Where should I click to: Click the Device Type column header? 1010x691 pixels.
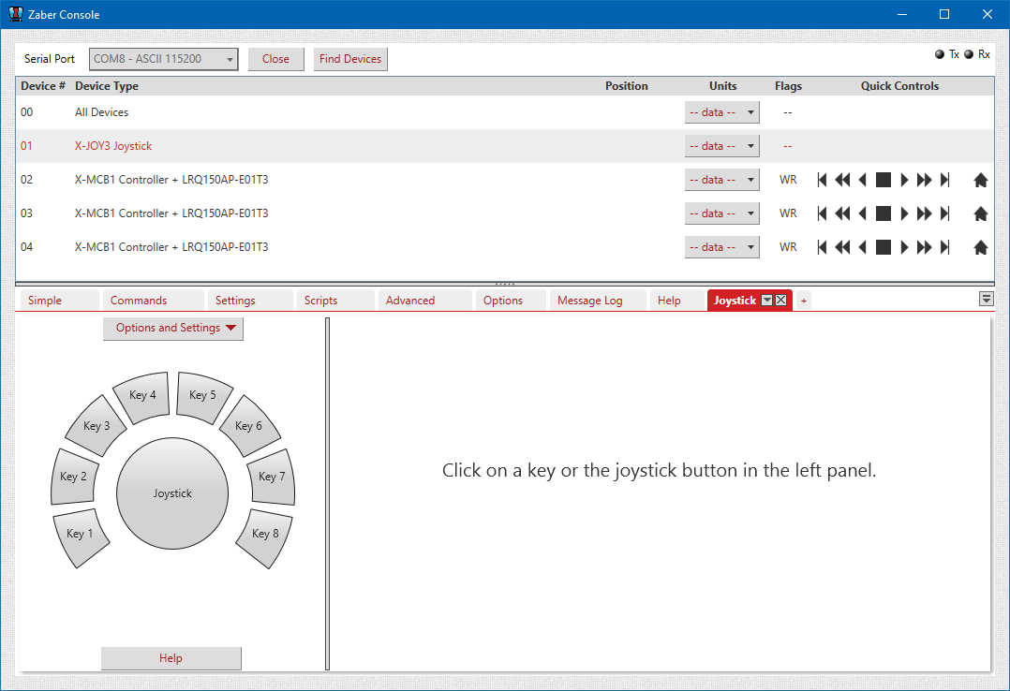click(x=106, y=85)
